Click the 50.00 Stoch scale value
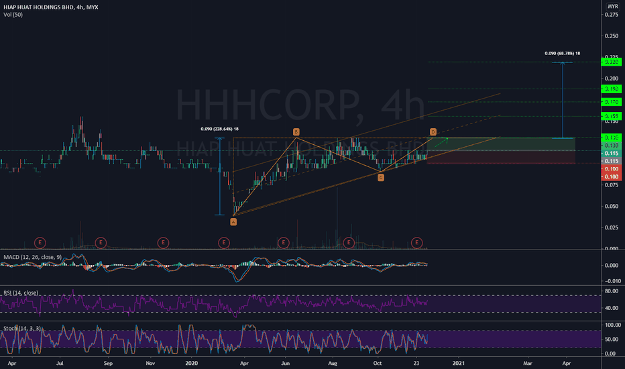This screenshot has height=369, width=625. point(612,339)
